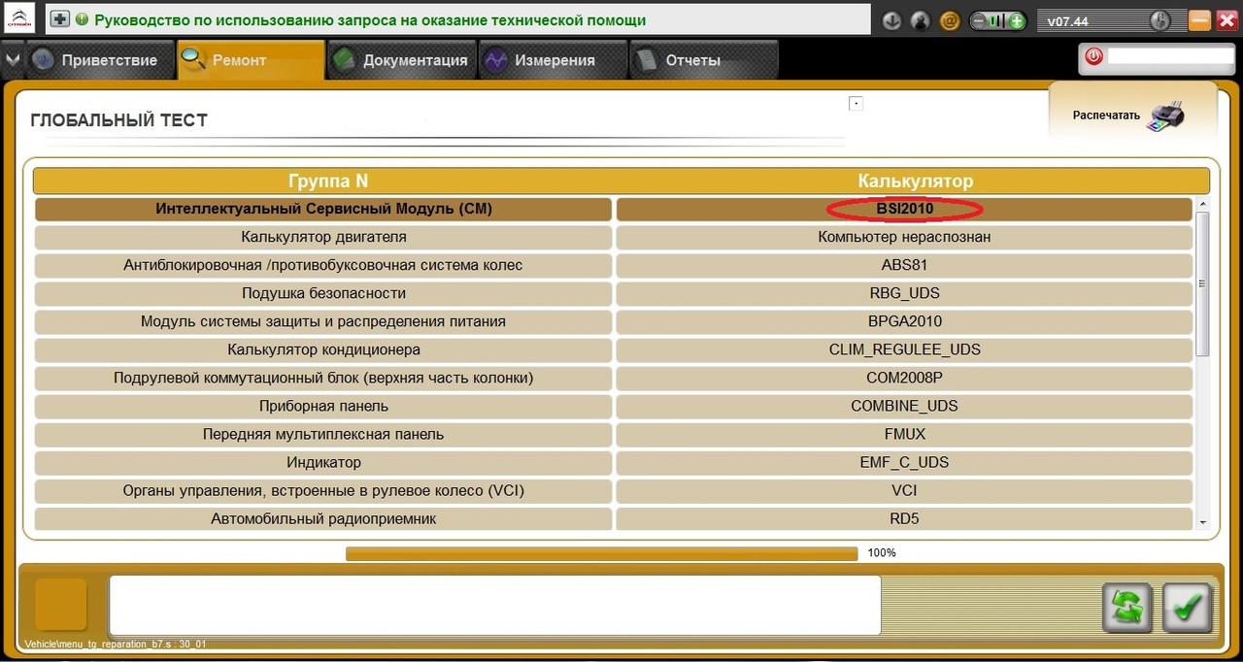Click the RD5 cell
The height and width of the screenshot is (662, 1243).
904,518
